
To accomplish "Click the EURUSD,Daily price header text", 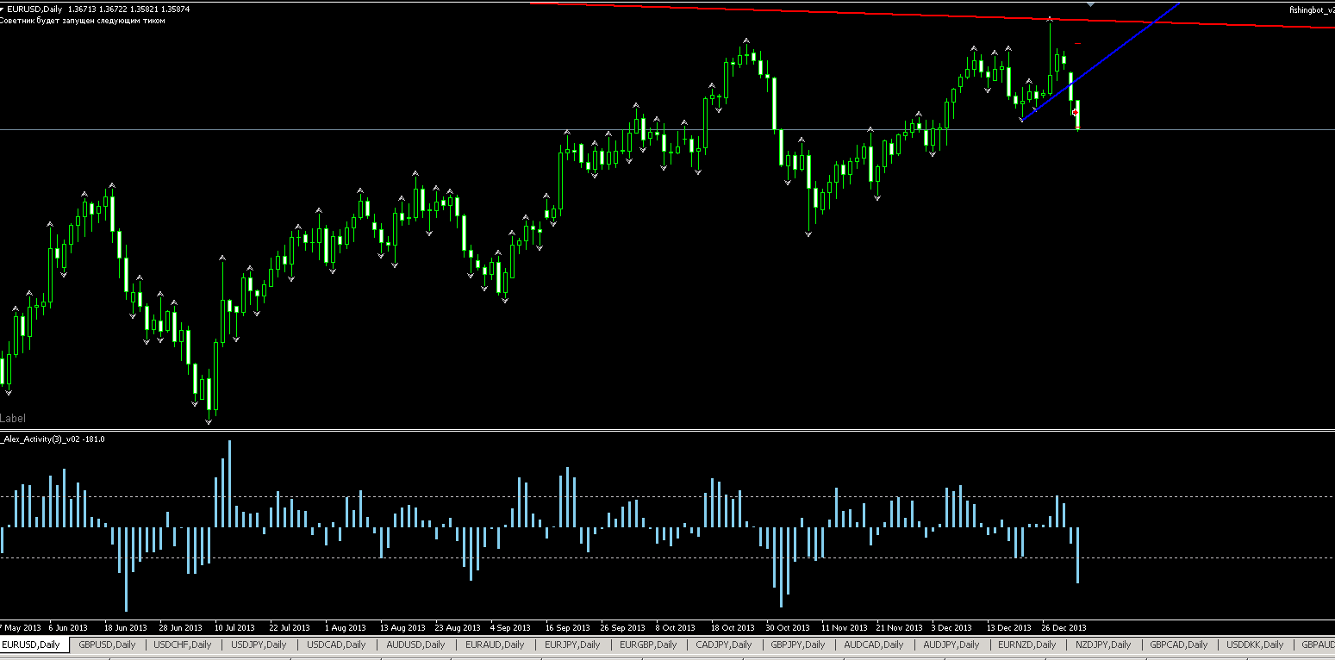I will click(x=98, y=9).
